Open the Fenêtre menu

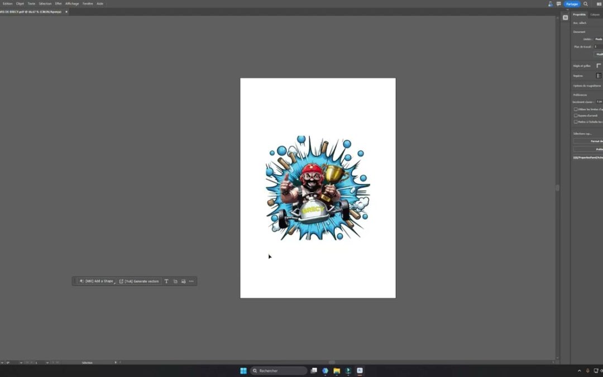pos(88,3)
